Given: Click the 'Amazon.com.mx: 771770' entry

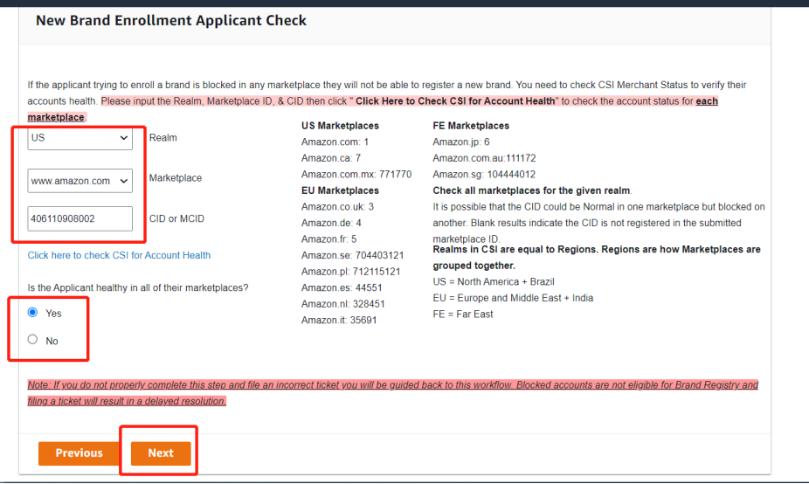Looking at the screenshot, I should (x=356, y=175).
